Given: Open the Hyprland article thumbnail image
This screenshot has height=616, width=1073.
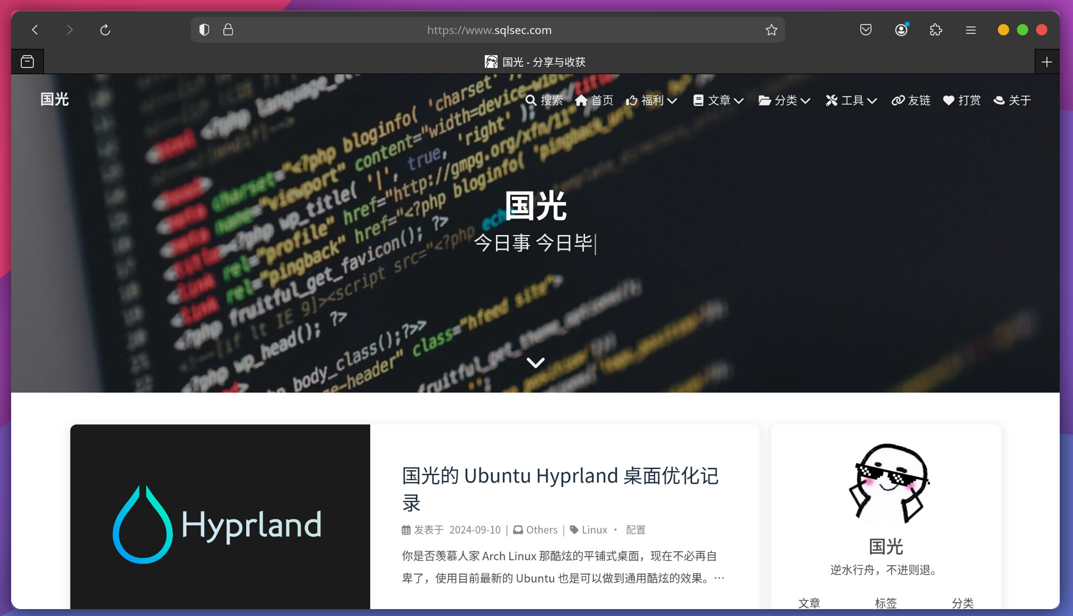Looking at the screenshot, I should pos(220,516).
